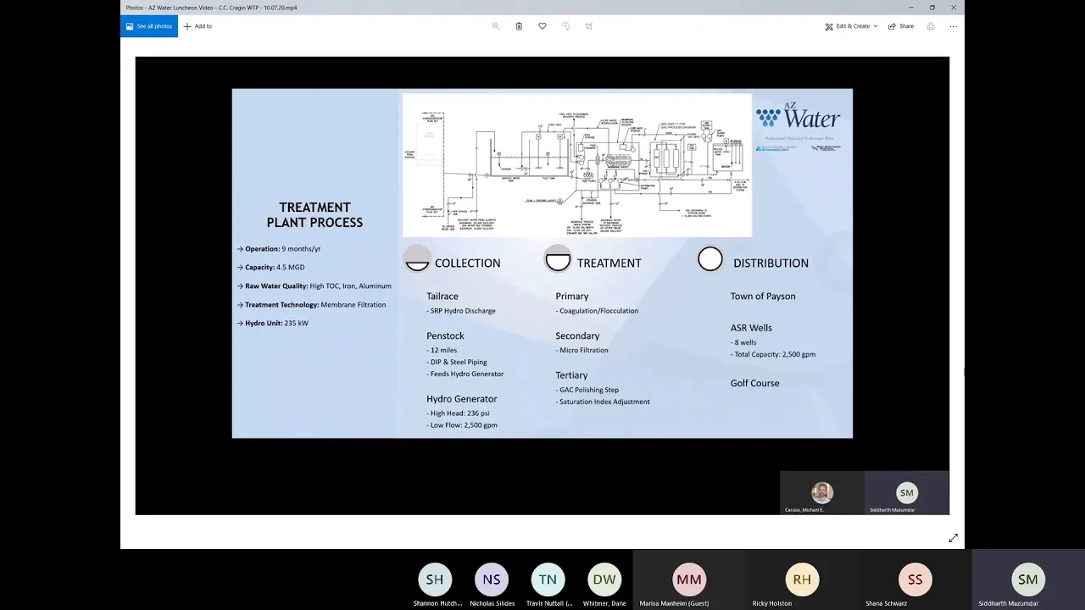Image resolution: width=1085 pixels, height=610 pixels.
Task: Click the Photos window title text
Action: pos(211,8)
